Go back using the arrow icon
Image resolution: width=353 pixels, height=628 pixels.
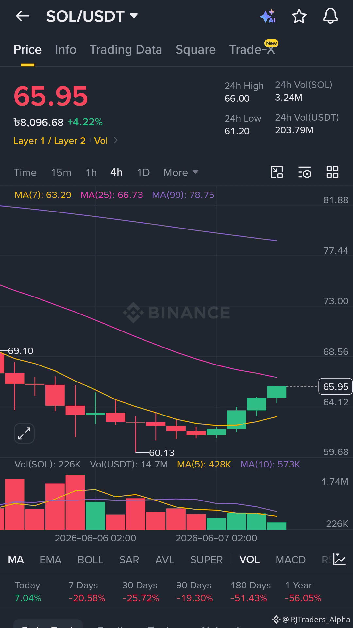23,16
